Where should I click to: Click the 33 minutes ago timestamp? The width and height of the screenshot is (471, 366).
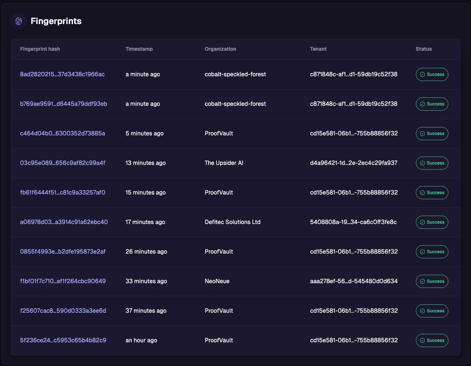click(x=146, y=281)
